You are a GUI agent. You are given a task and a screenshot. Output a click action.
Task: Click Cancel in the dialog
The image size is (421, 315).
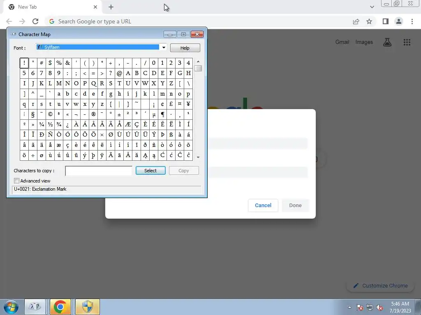pos(263,205)
